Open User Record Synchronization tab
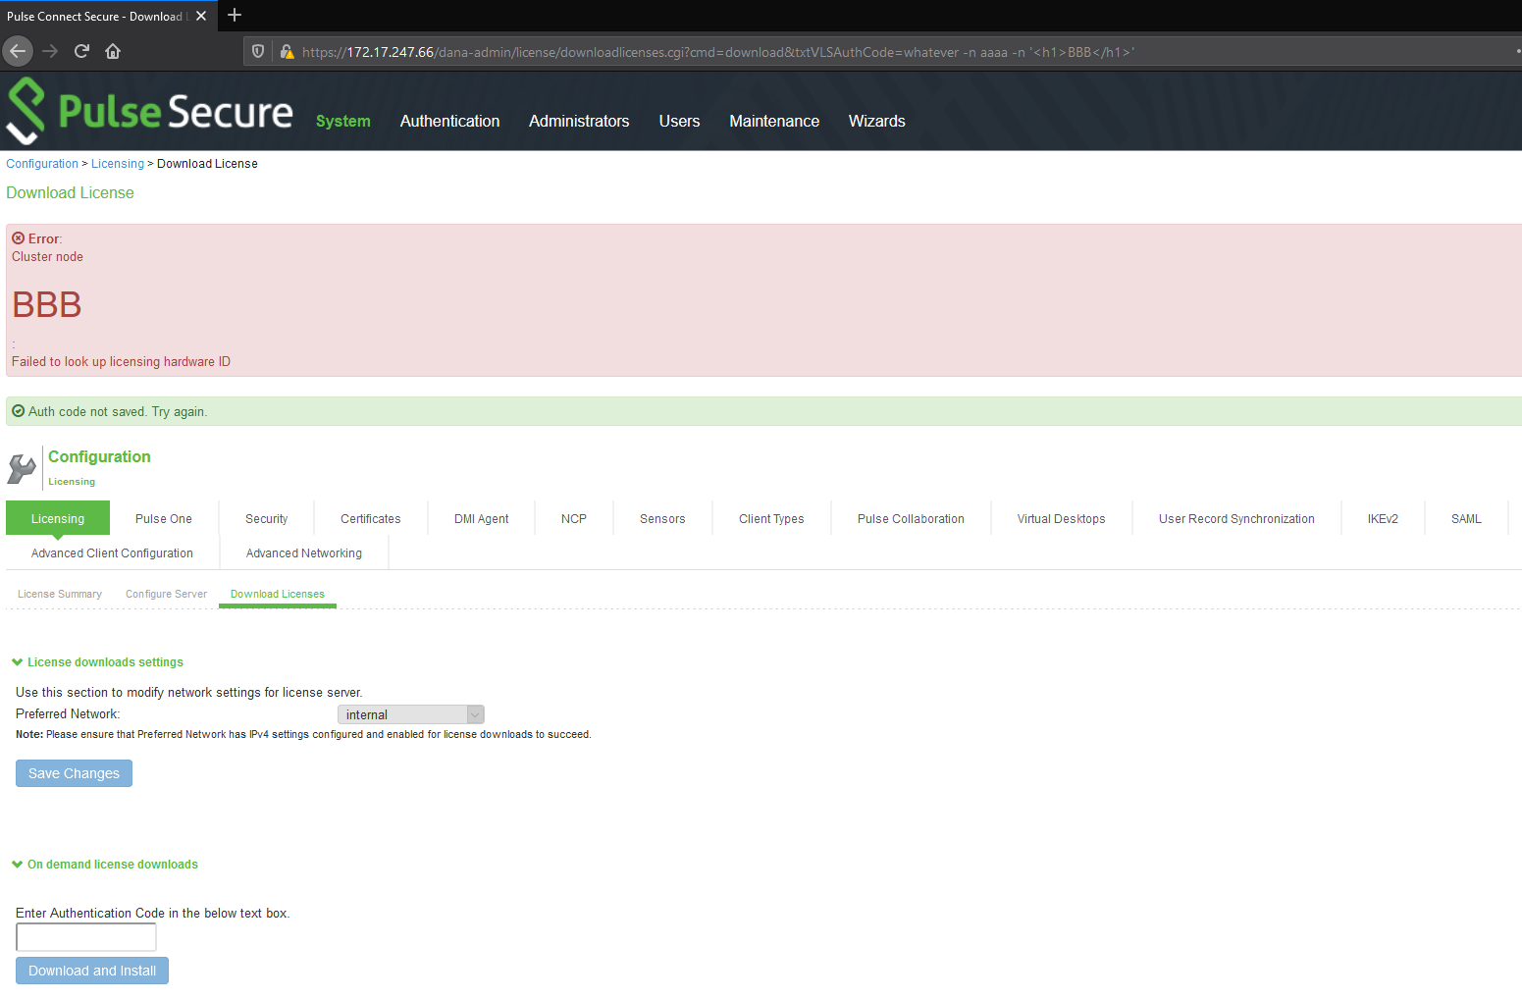 pos(1236,518)
